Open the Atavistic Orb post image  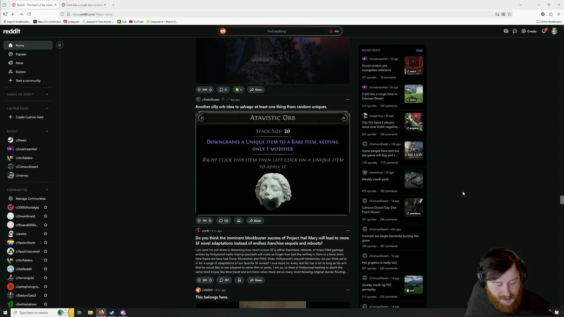[273, 162]
